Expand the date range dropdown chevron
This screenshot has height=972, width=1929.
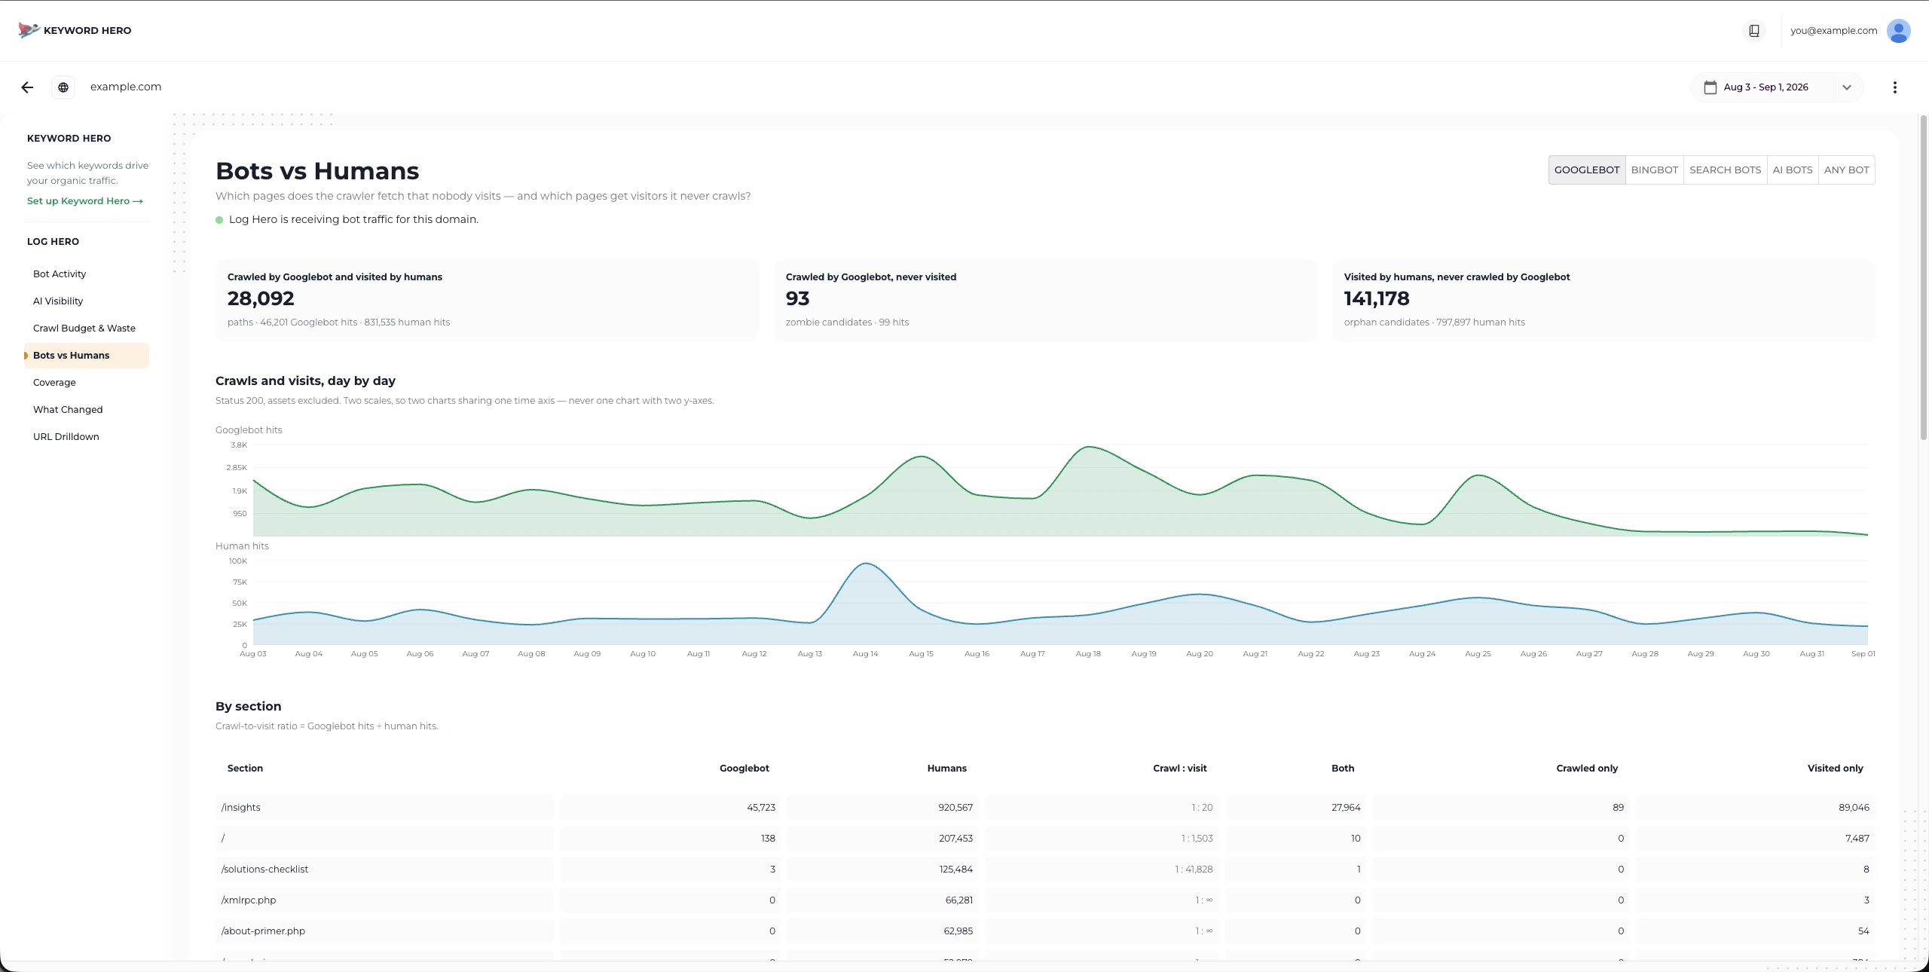[1846, 87]
